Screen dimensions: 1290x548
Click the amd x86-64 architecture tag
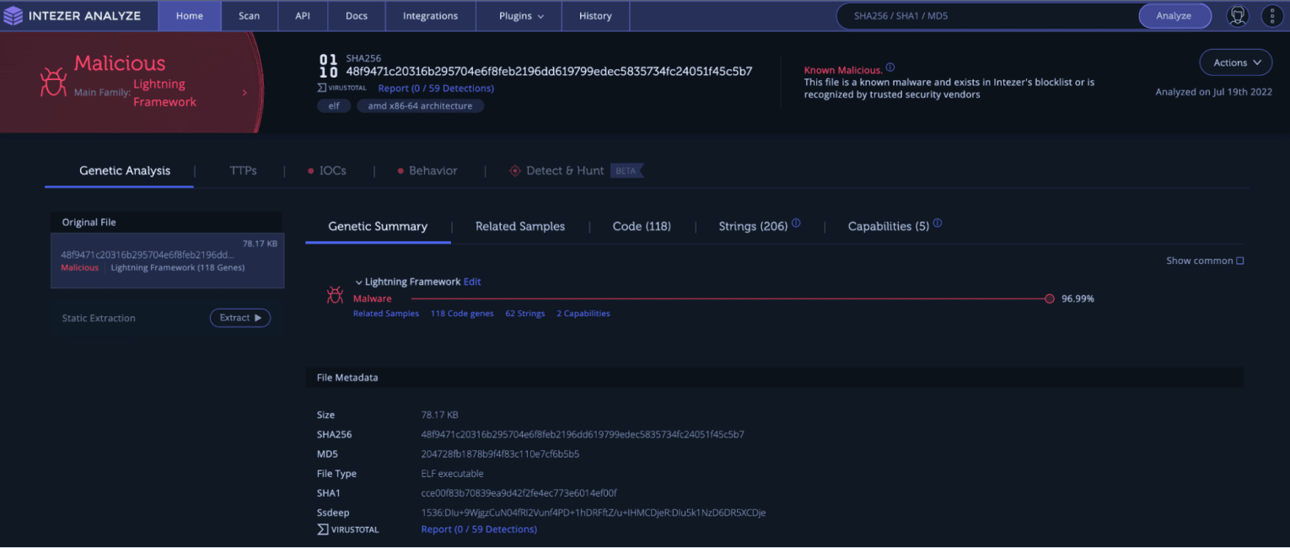pyautogui.click(x=420, y=106)
